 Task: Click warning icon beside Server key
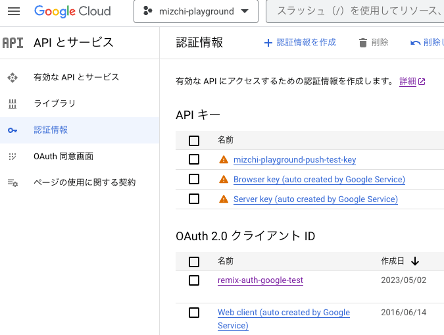coord(224,199)
